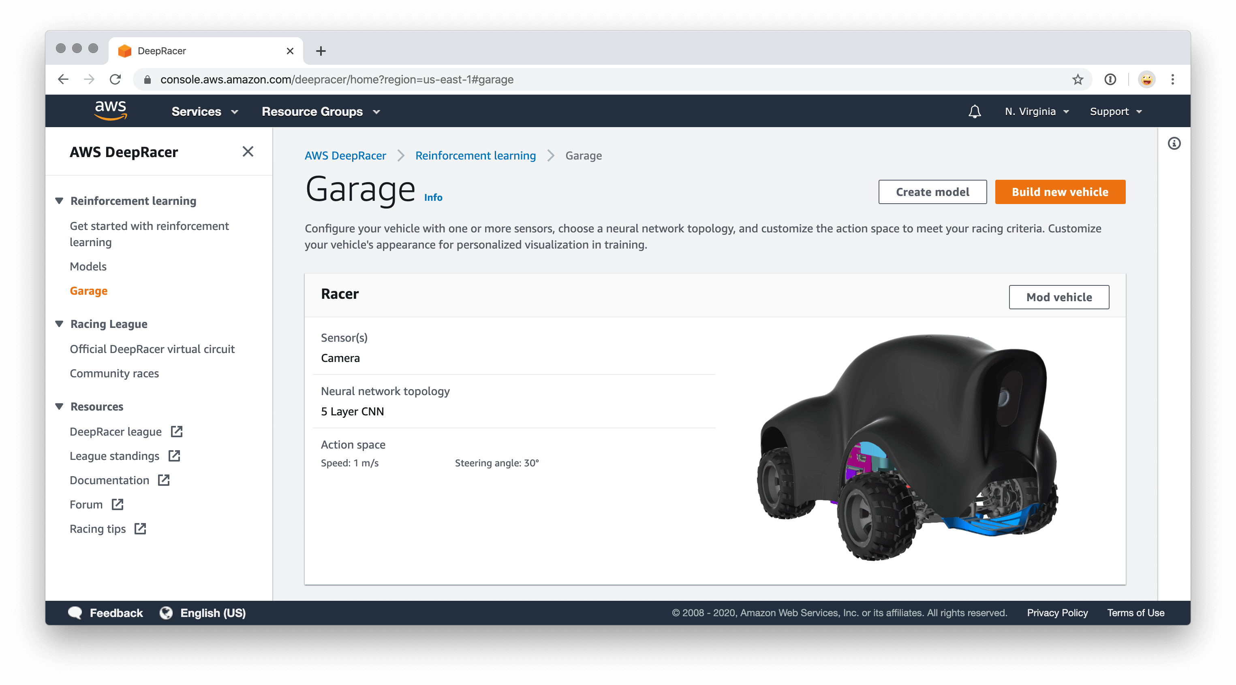Change language from English (US)
Viewport: 1236px width, 685px height.
pos(213,613)
